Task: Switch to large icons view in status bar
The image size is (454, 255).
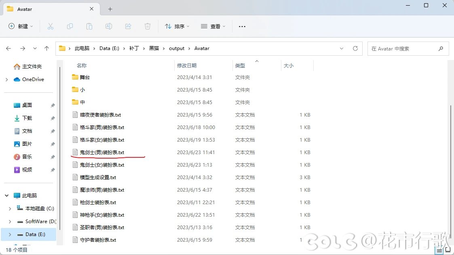Action: coord(448,251)
